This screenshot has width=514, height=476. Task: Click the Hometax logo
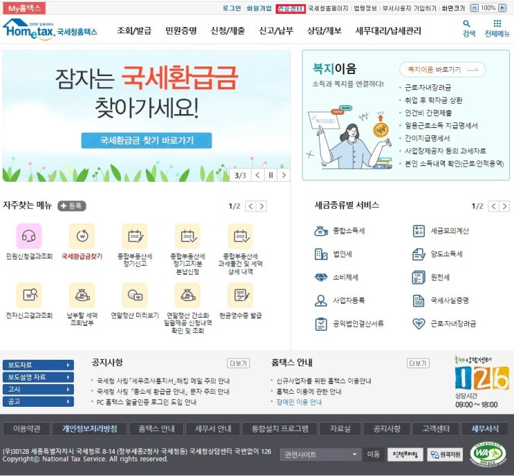[50, 30]
